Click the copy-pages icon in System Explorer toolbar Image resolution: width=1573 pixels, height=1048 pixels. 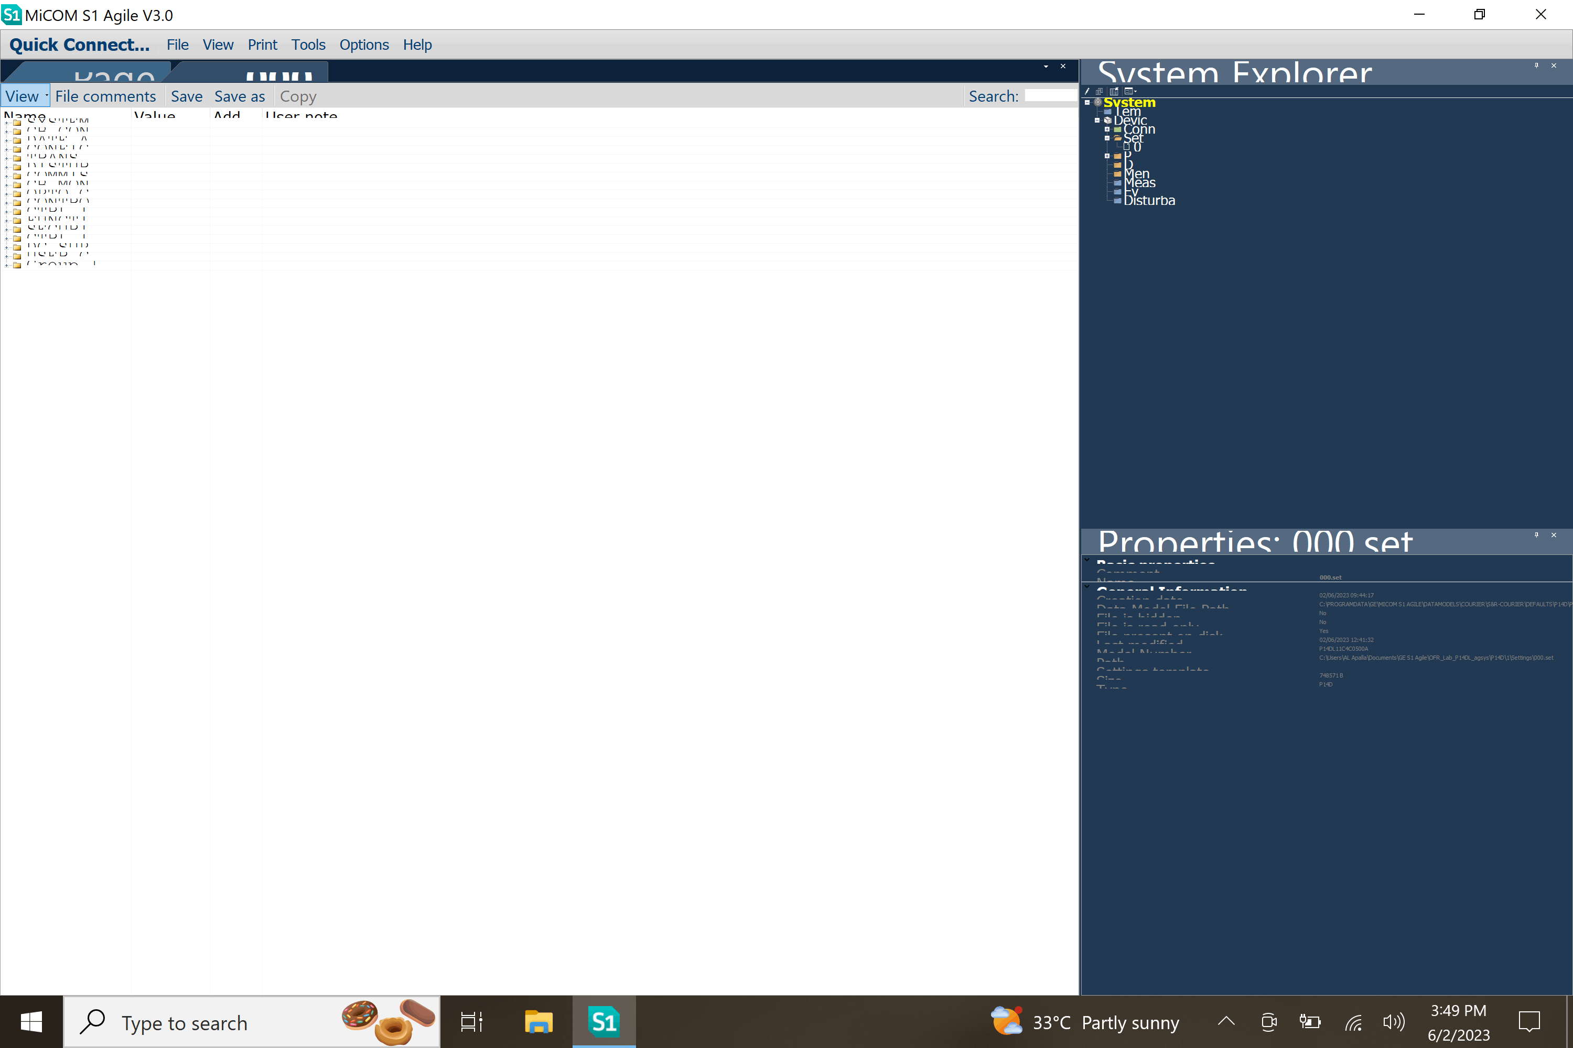1100,91
